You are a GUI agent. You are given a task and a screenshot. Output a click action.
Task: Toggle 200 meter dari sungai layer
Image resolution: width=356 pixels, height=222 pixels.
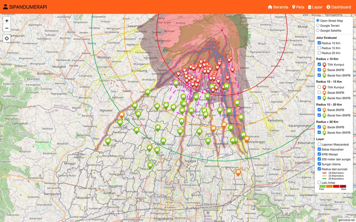(x=319, y=159)
